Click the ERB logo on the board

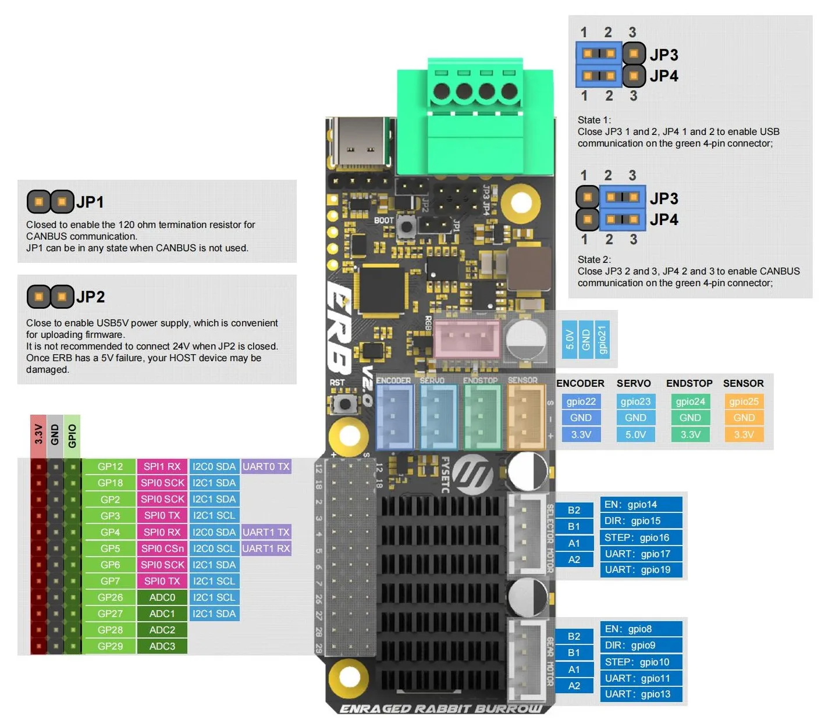(x=339, y=329)
